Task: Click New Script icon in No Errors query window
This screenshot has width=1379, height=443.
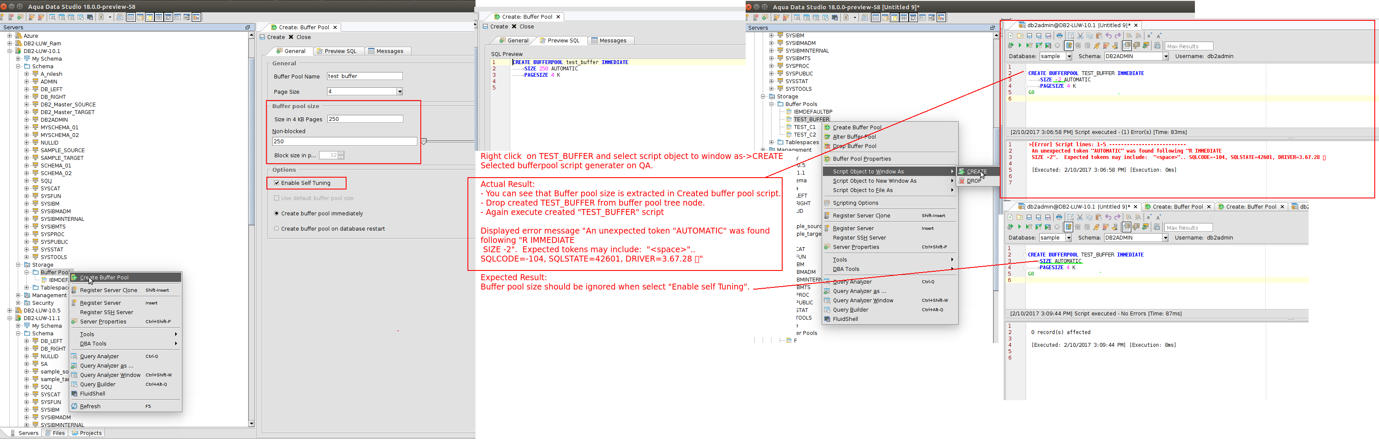Action: click(1010, 217)
